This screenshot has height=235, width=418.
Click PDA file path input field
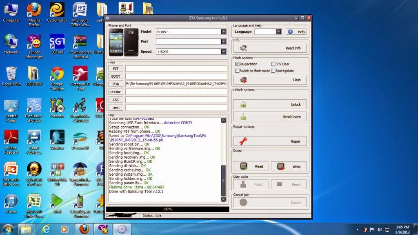[x=176, y=84]
